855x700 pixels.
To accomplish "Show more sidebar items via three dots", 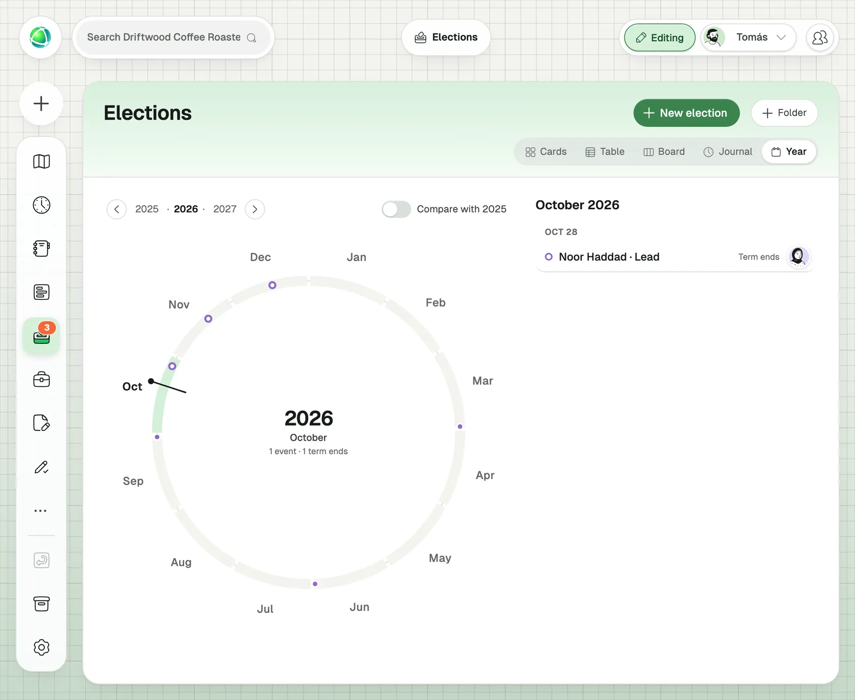I will [41, 511].
